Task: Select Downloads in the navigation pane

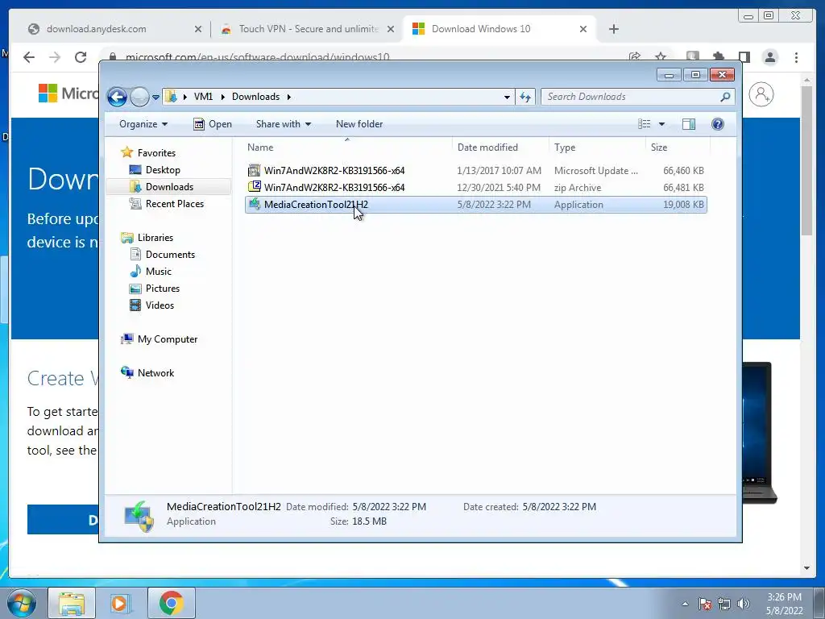Action: [x=169, y=187]
